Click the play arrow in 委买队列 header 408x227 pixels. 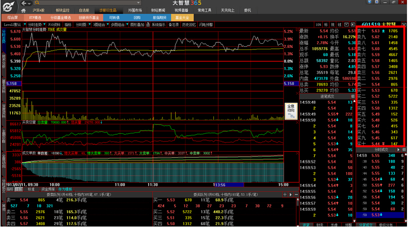[291, 195]
